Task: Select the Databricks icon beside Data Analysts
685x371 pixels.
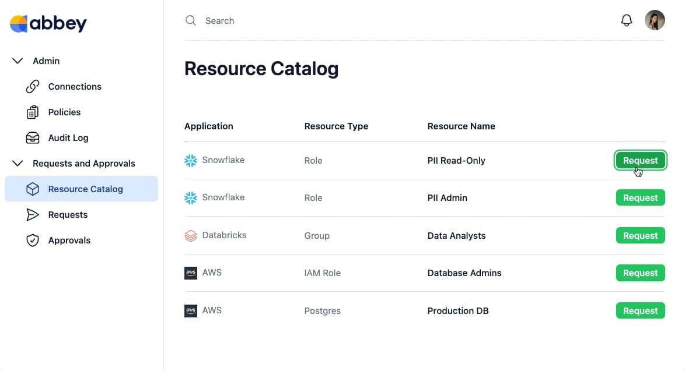Action: [x=190, y=235]
